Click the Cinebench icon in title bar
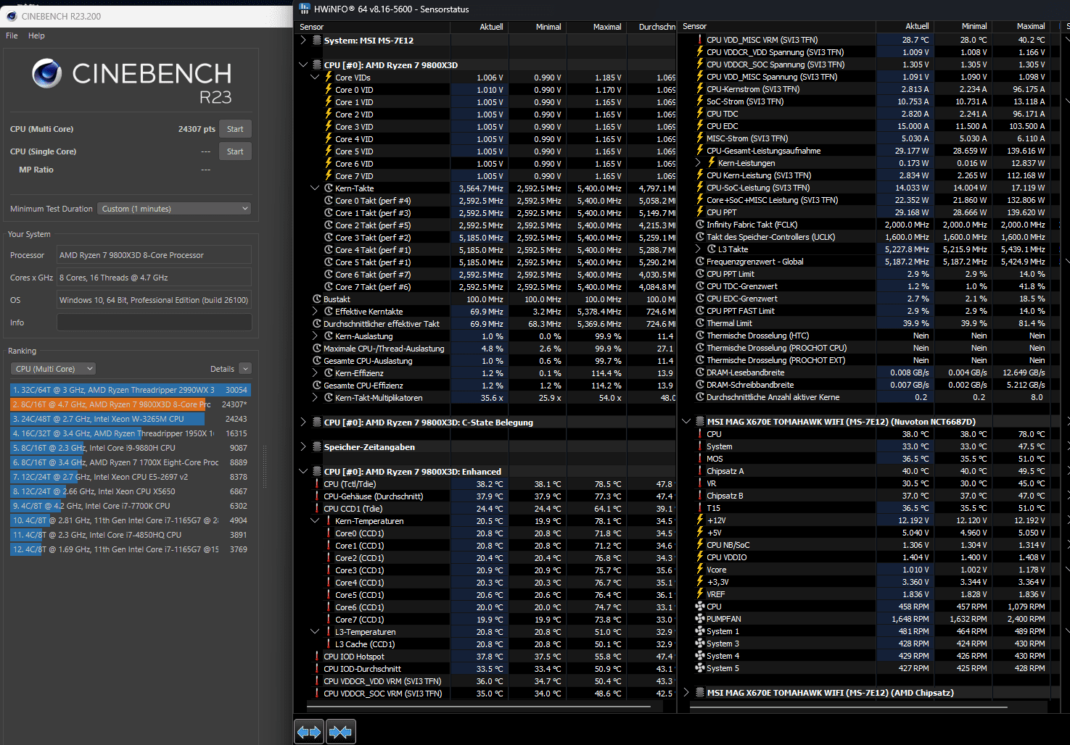Screen dimensions: 1070x745 click(11, 16)
